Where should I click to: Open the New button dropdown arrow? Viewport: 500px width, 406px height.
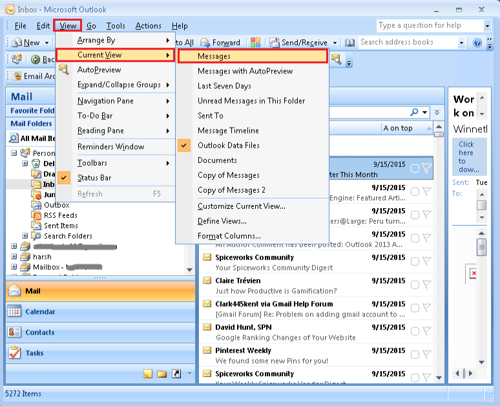point(47,43)
